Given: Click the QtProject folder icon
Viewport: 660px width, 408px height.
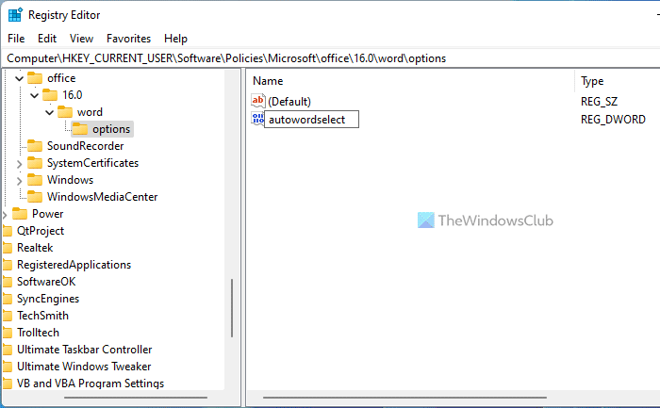Looking at the screenshot, I should click(8, 231).
